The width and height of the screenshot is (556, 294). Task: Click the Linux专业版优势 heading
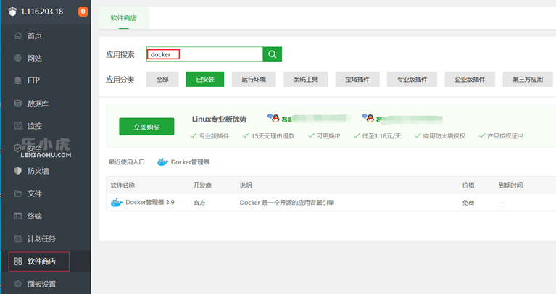point(219,119)
